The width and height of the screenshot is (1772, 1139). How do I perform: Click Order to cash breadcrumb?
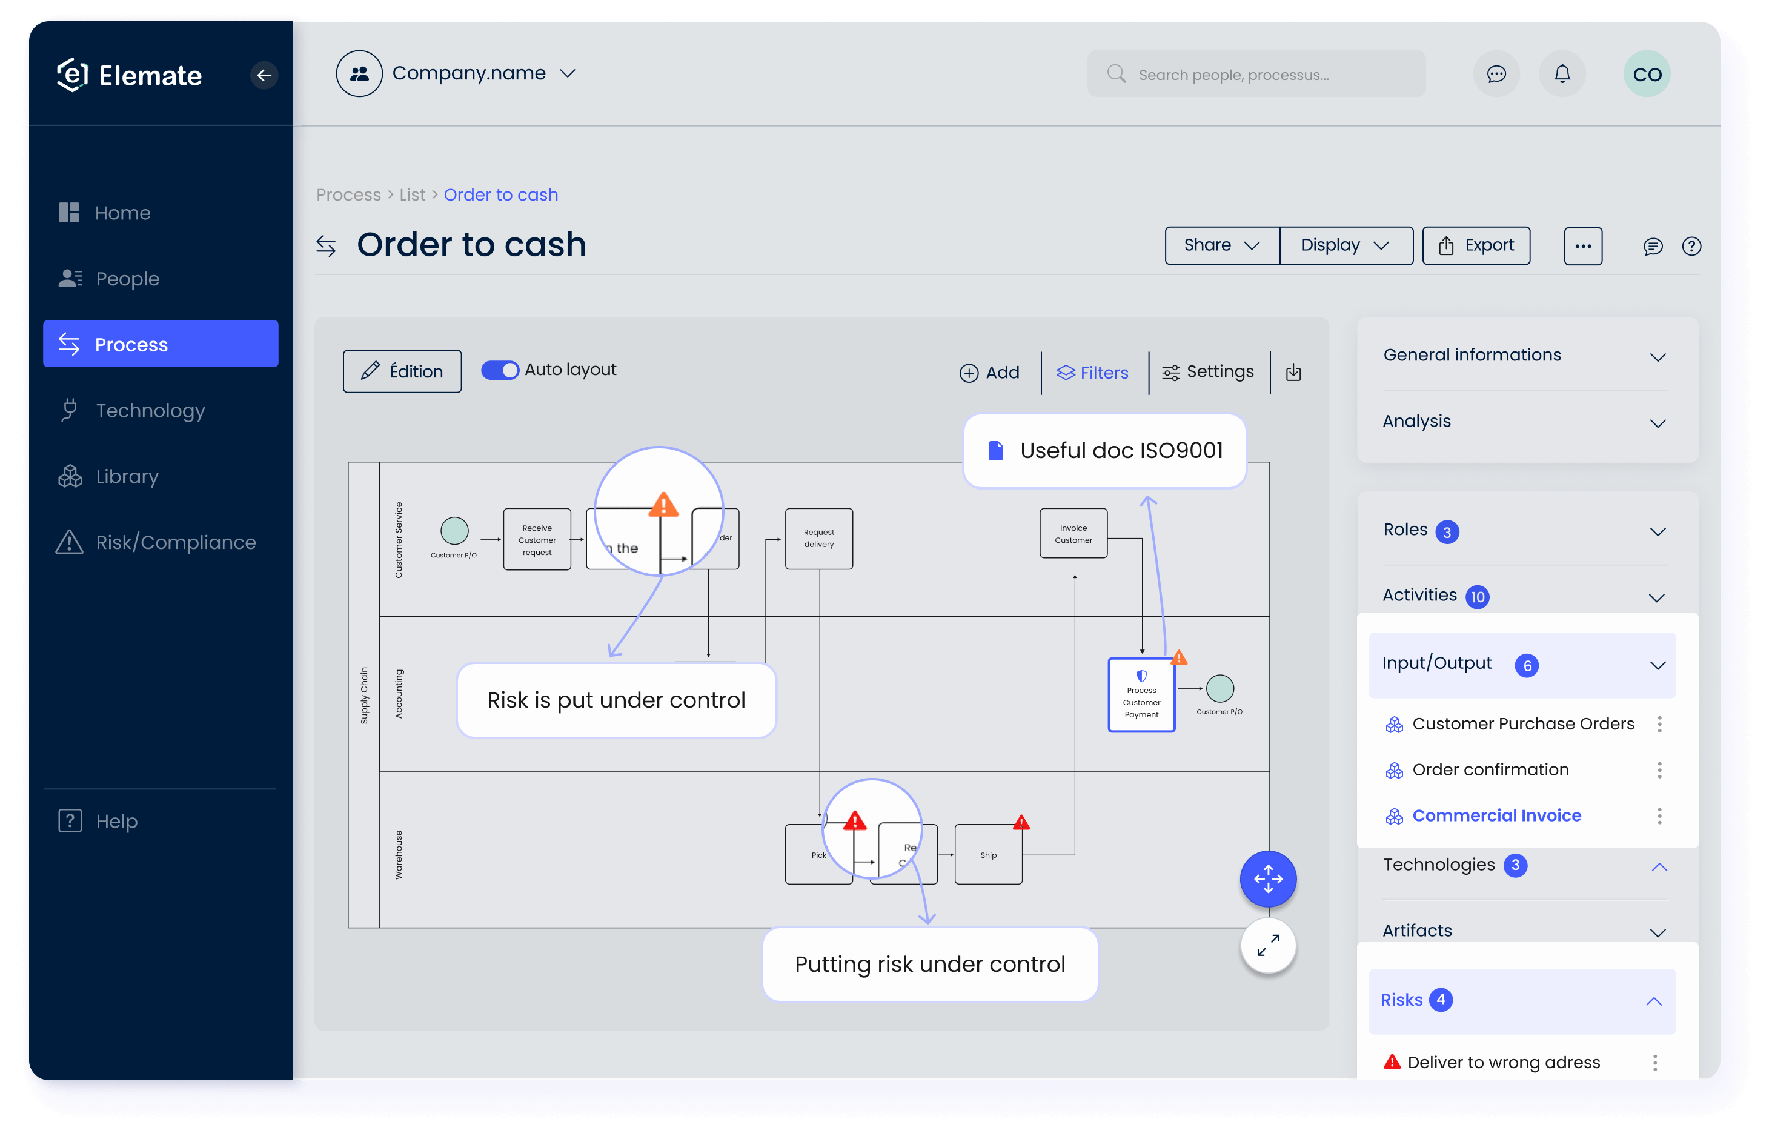[500, 195]
